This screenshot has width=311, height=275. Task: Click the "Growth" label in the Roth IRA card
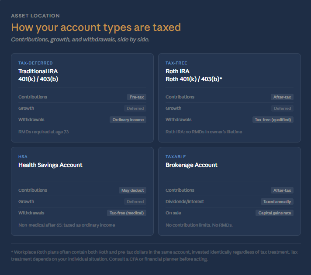173,108
